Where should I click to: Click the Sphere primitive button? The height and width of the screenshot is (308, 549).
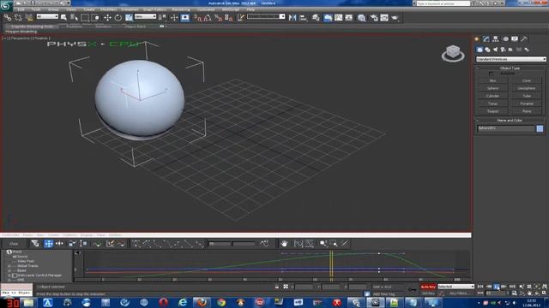(492, 88)
